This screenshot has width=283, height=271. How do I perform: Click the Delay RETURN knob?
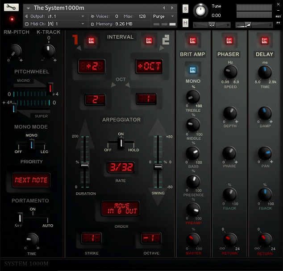265,240
